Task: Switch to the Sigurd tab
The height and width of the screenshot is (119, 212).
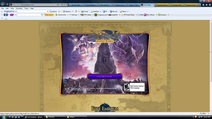Action: 133,5
